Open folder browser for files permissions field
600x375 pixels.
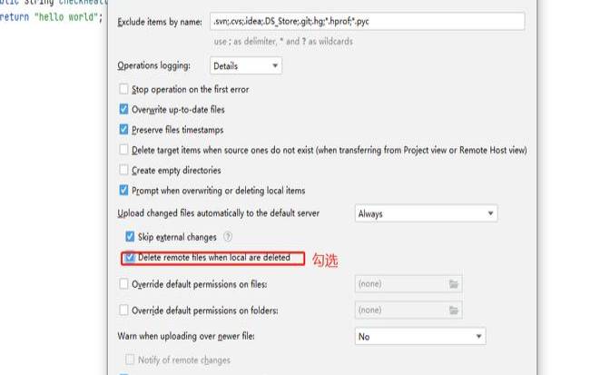point(454,284)
